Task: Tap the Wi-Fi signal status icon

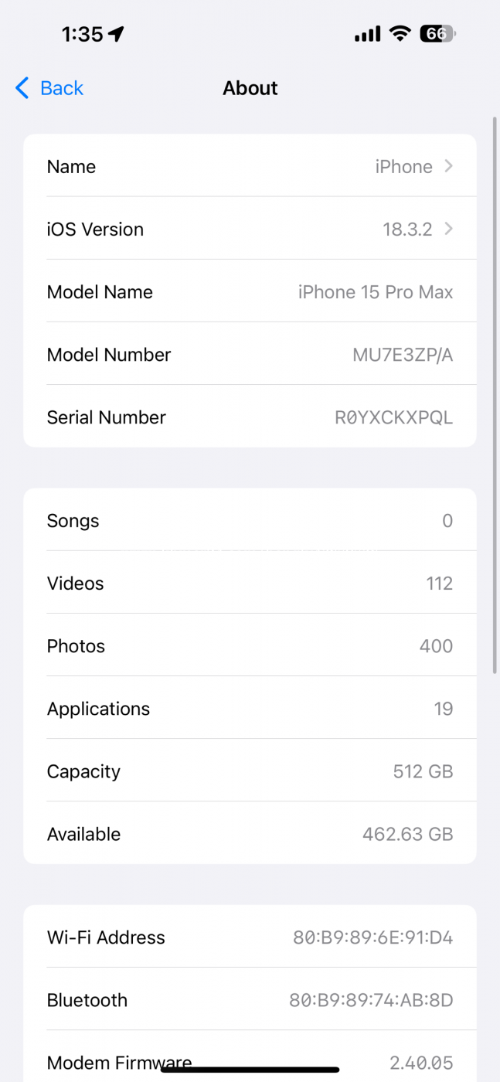Action: 400,33
